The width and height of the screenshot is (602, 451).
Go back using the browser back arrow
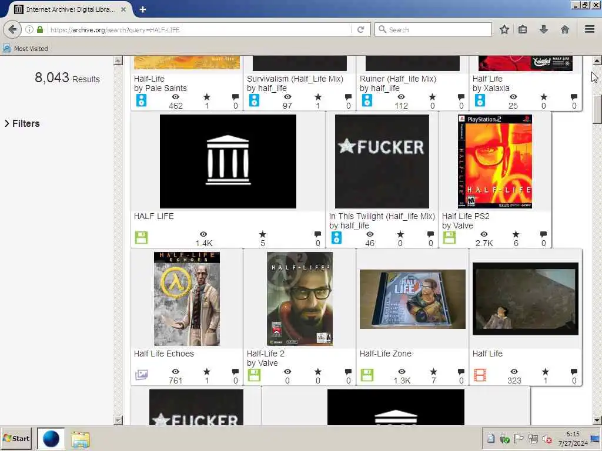tap(12, 29)
